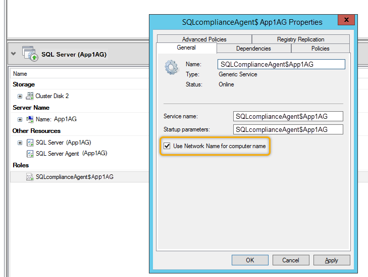Open the Registry Replication tab

coord(301,39)
